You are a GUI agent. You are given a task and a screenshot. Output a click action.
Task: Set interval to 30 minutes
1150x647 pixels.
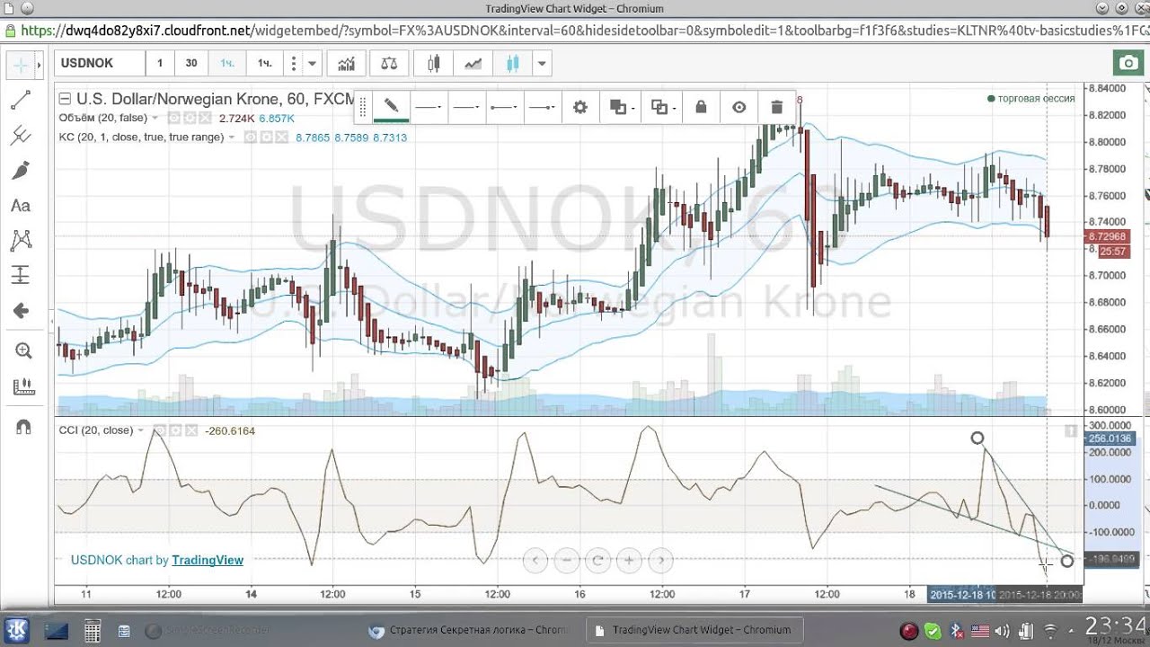191,64
